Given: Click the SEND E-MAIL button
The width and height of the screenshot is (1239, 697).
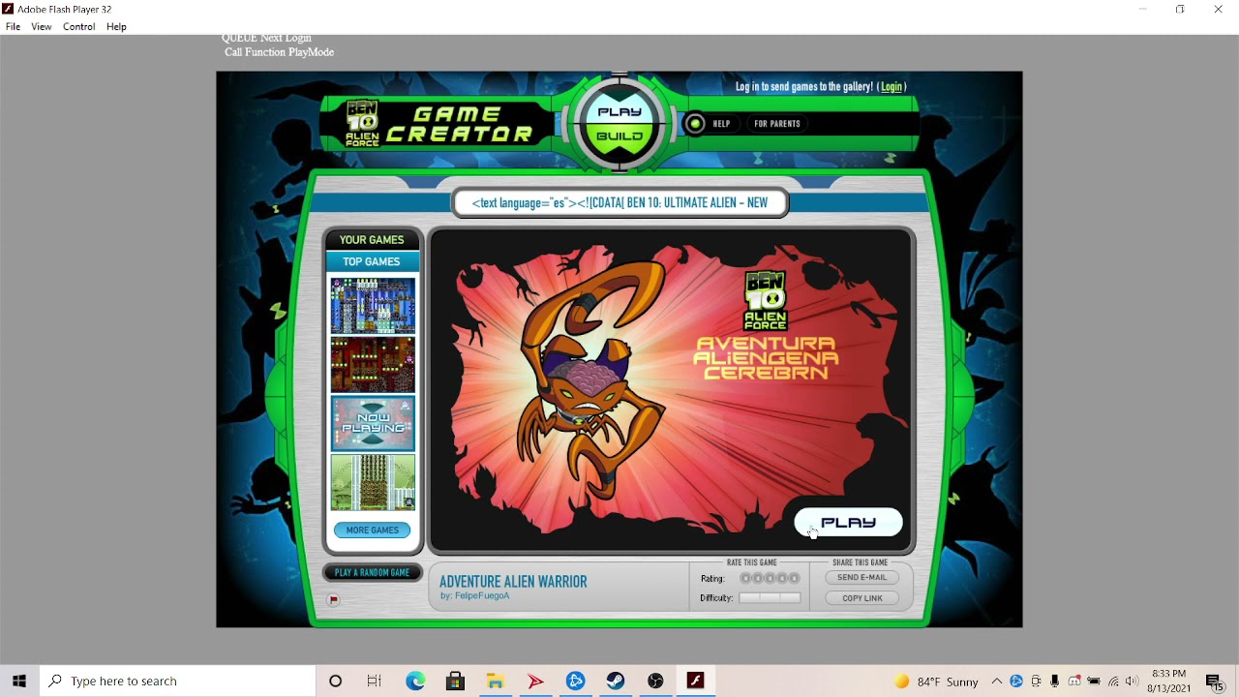Looking at the screenshot, I should tap(861, 578).
